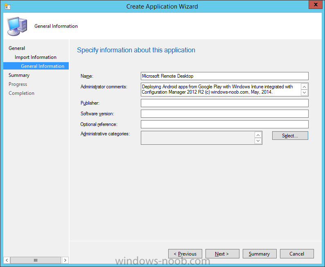Click the Name: field label

tap(87, 76)
